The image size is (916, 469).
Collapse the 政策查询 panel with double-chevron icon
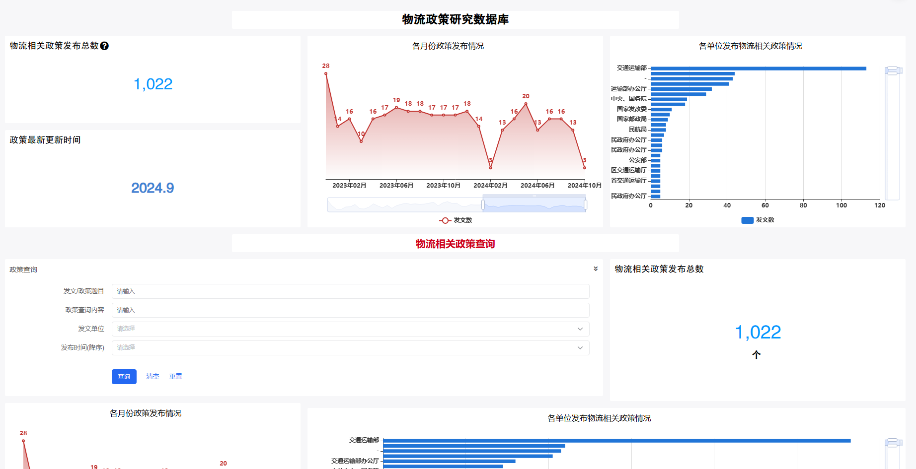[x=596, y=269]
